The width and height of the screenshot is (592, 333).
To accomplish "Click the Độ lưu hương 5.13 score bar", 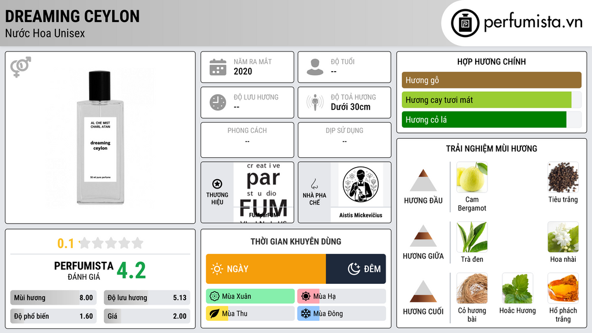I will [x=147, y=298].
